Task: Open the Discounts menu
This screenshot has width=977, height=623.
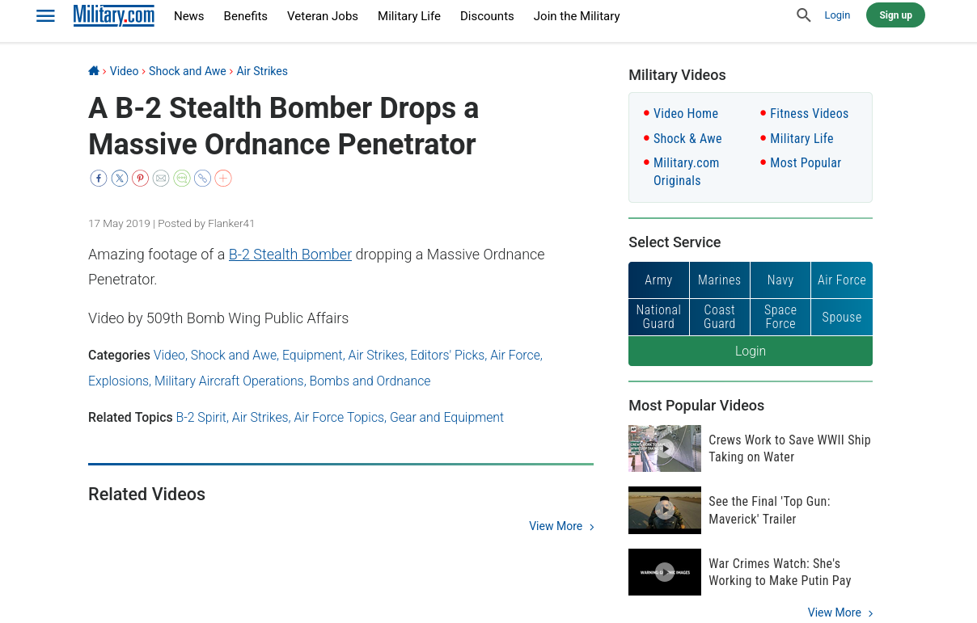Action: 487,16
